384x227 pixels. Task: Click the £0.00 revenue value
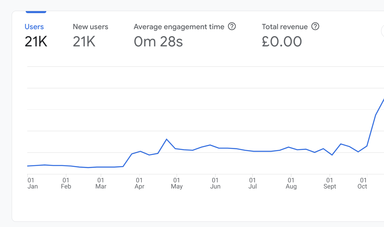pyautogui.click(x=282, y=42)
